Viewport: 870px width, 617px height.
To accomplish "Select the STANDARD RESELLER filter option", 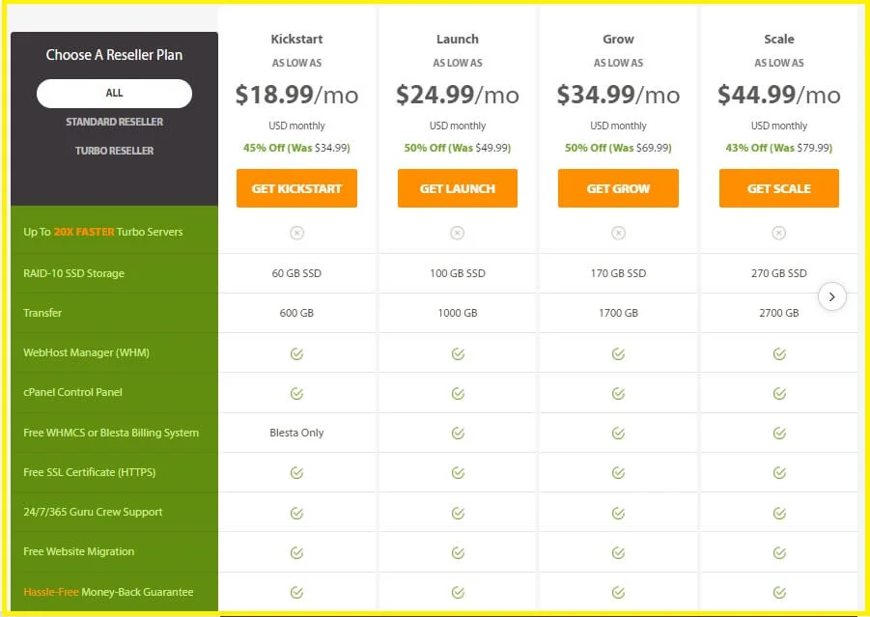I will tap(113, 123).
